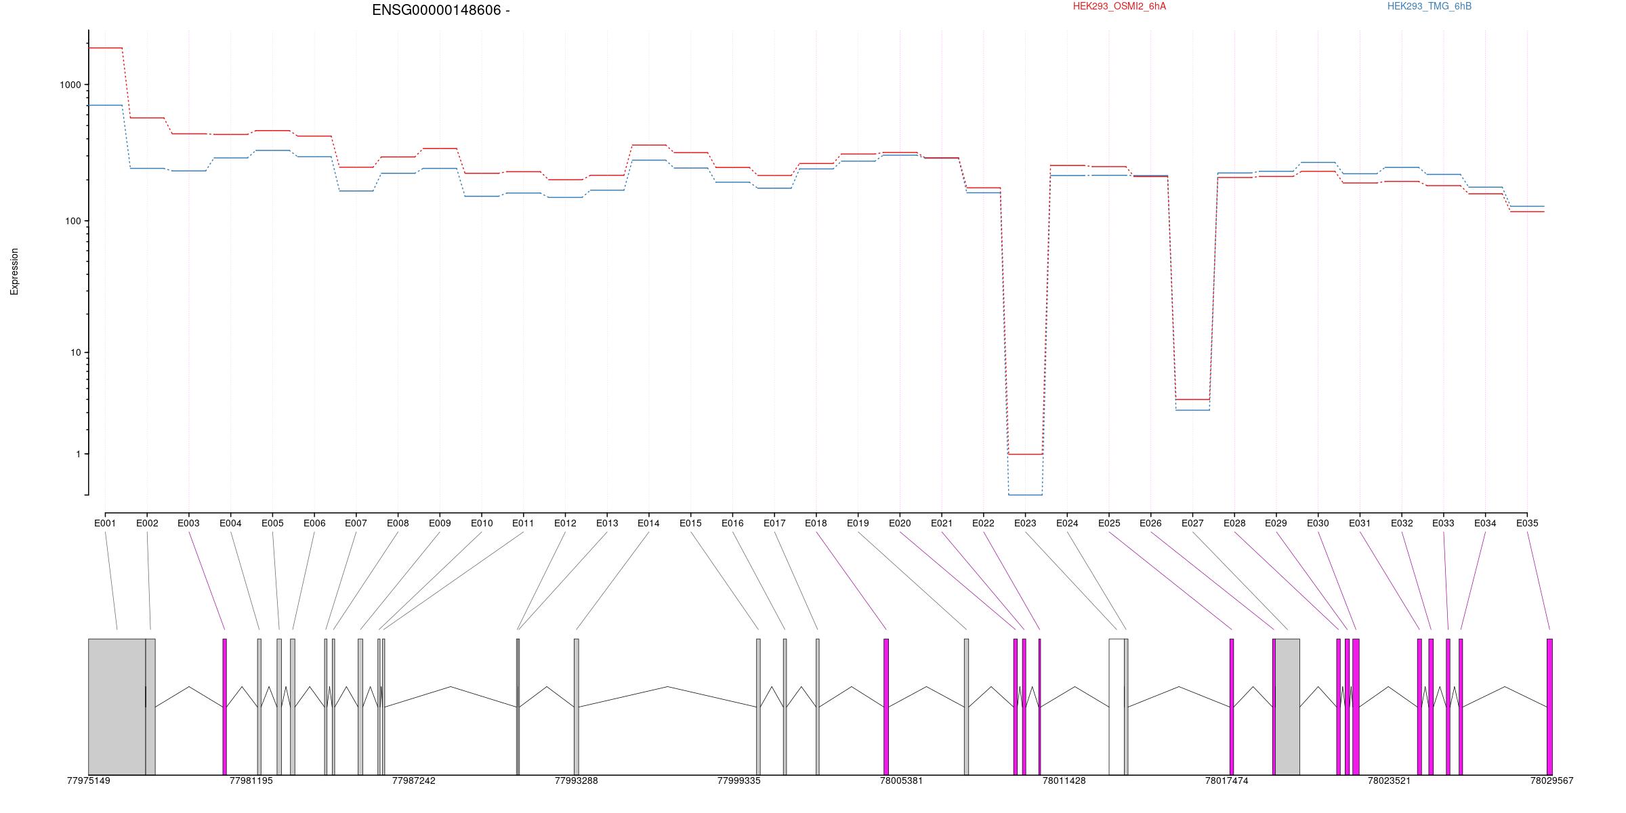Click the E005 exon label

(272, 523)
